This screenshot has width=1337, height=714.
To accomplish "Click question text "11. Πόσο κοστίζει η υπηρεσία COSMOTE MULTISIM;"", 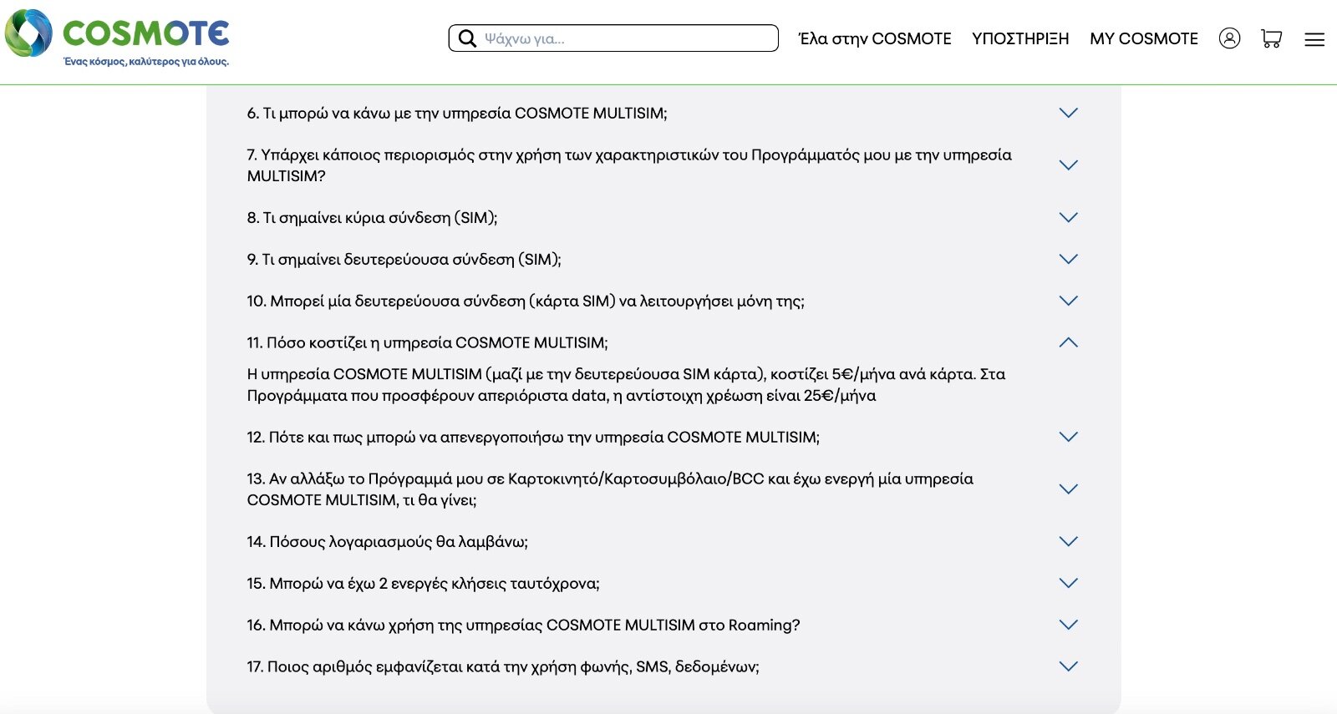I will (427, 343).
